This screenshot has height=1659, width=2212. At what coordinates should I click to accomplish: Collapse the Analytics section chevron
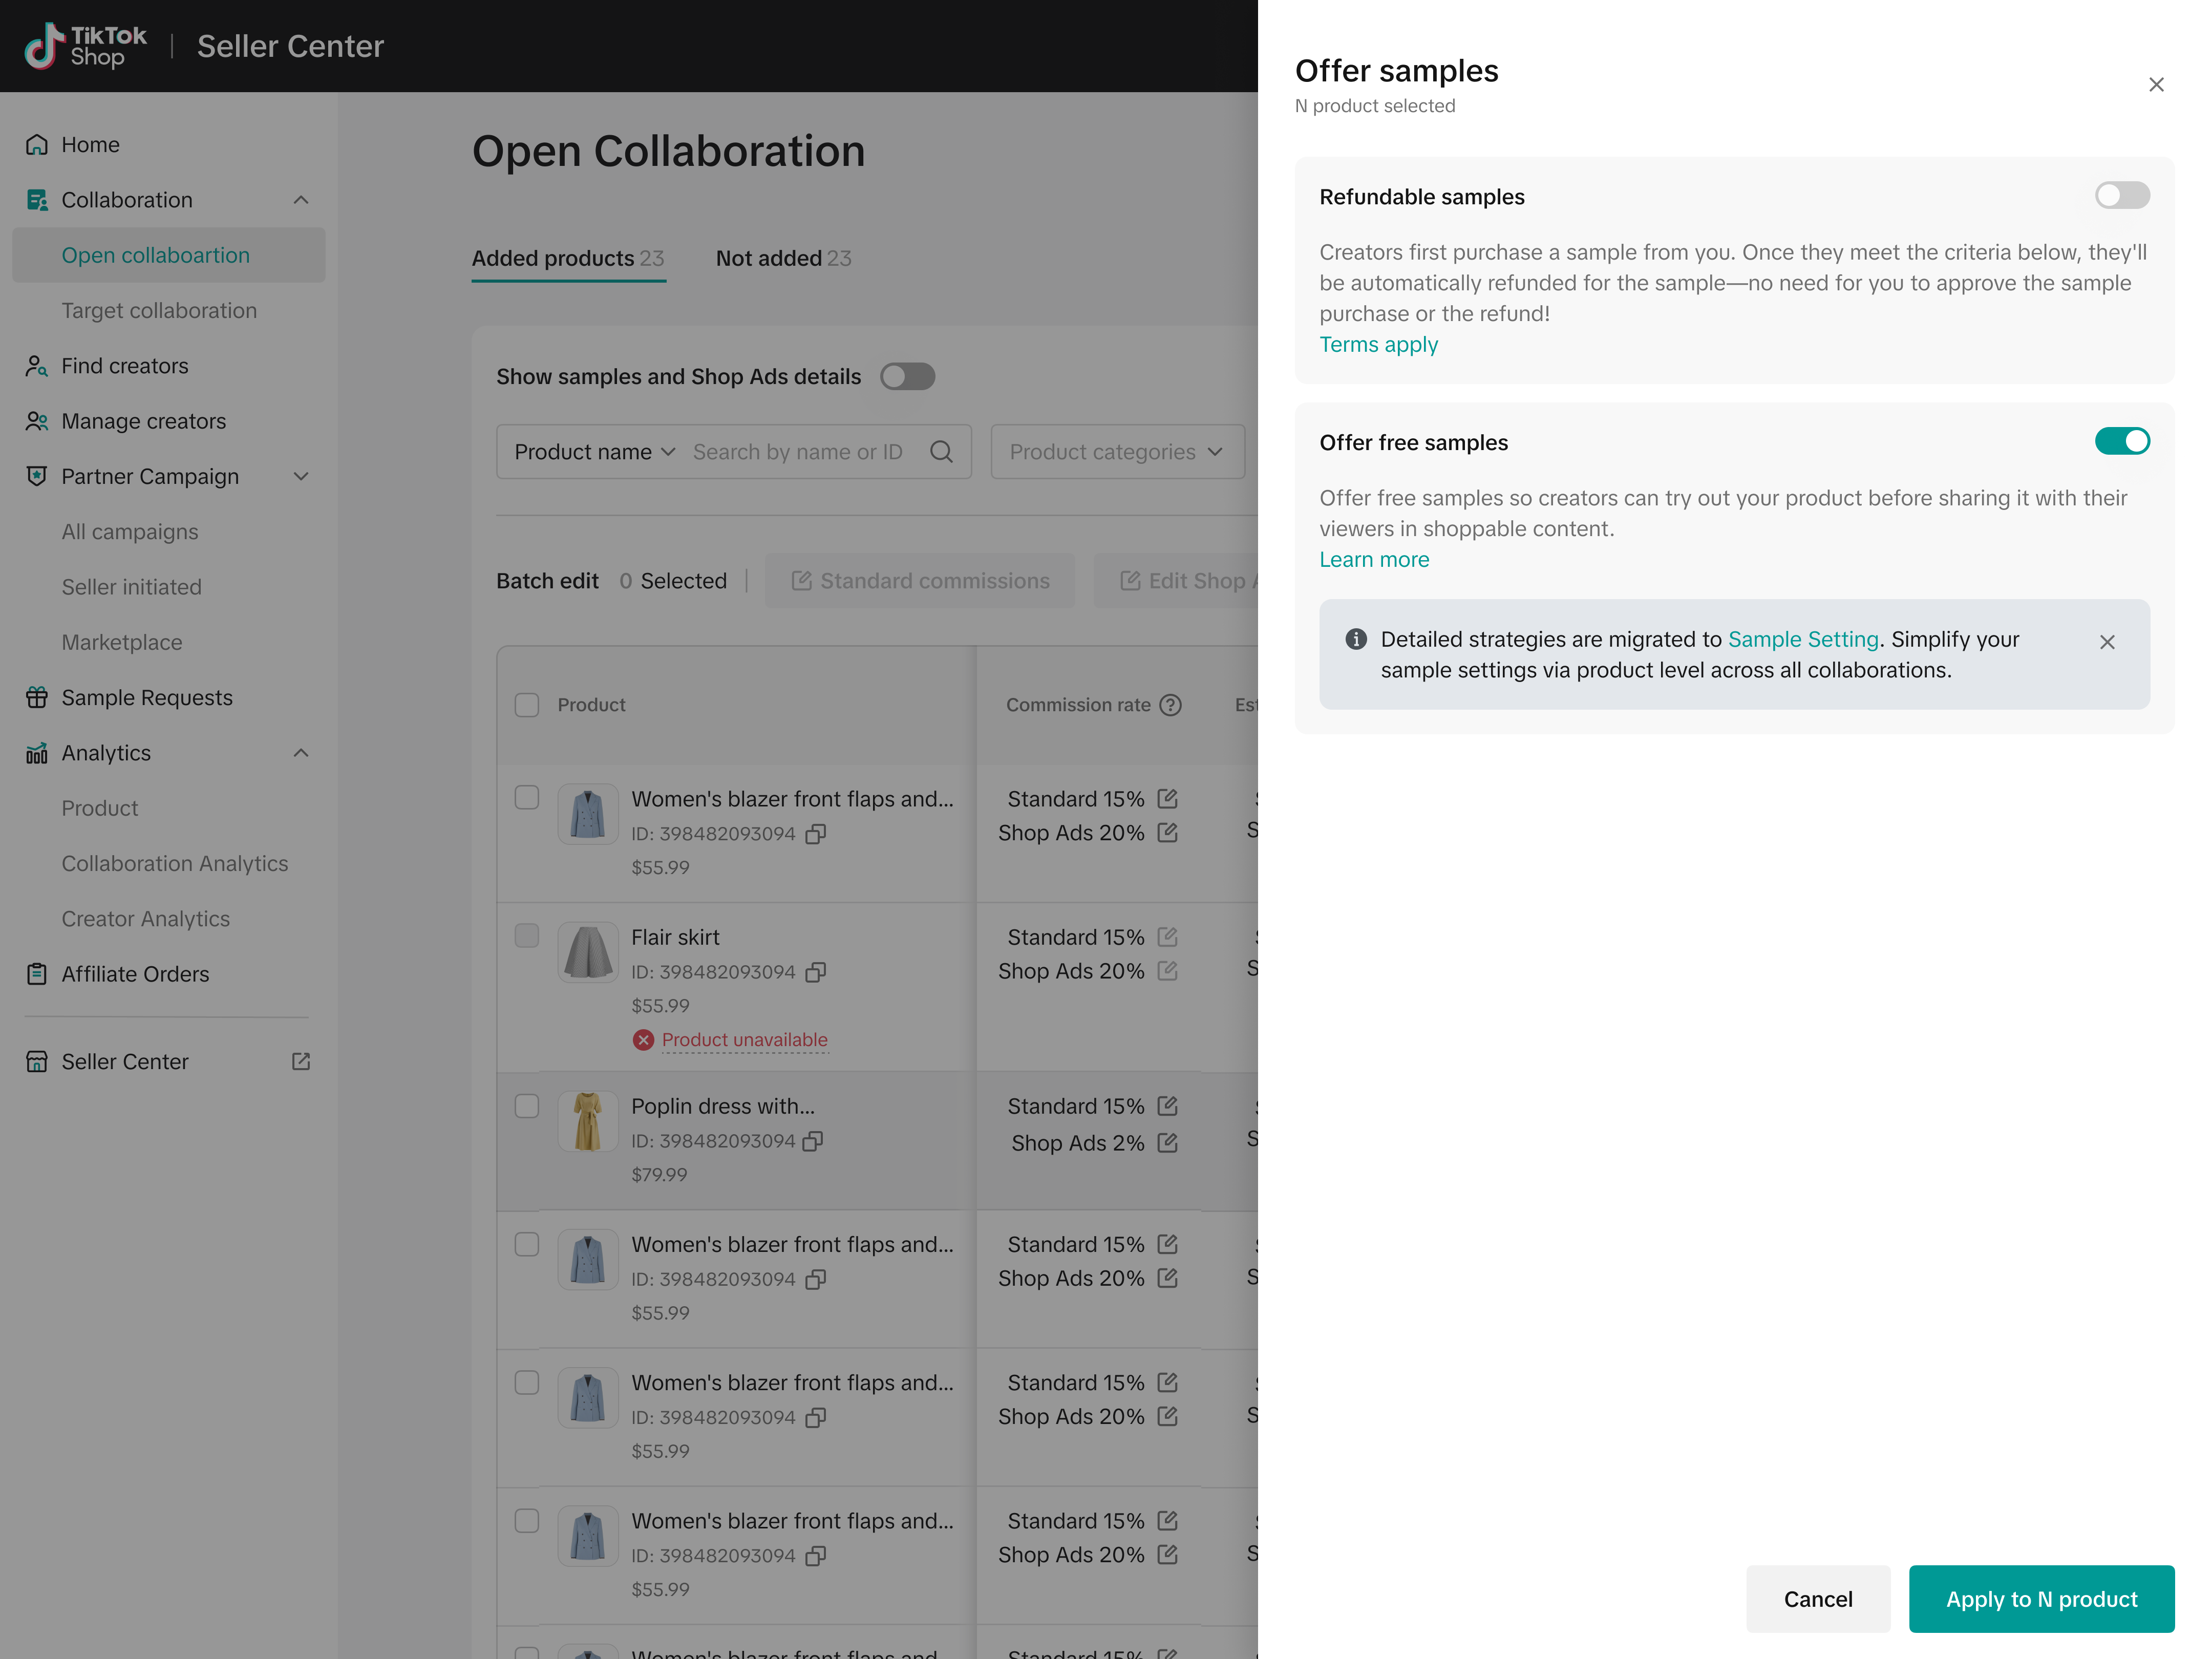pyautogui.click(x=301, y=753)
